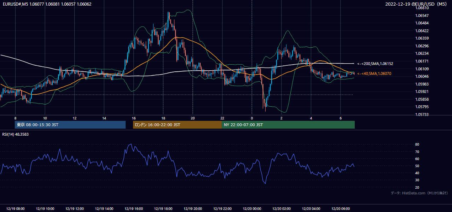Click the RSI(14) 48.3583 indicator label
Image resolution: width=452 pixels, height=212 pixels.
[x=16, y=134]
